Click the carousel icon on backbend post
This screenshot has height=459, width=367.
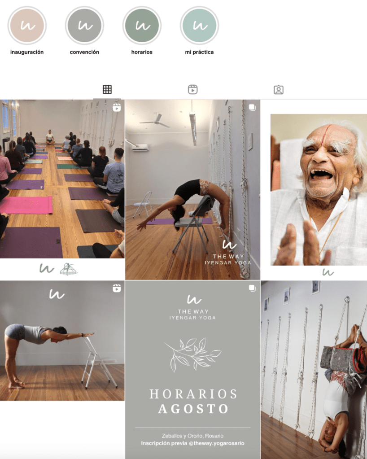252,108
